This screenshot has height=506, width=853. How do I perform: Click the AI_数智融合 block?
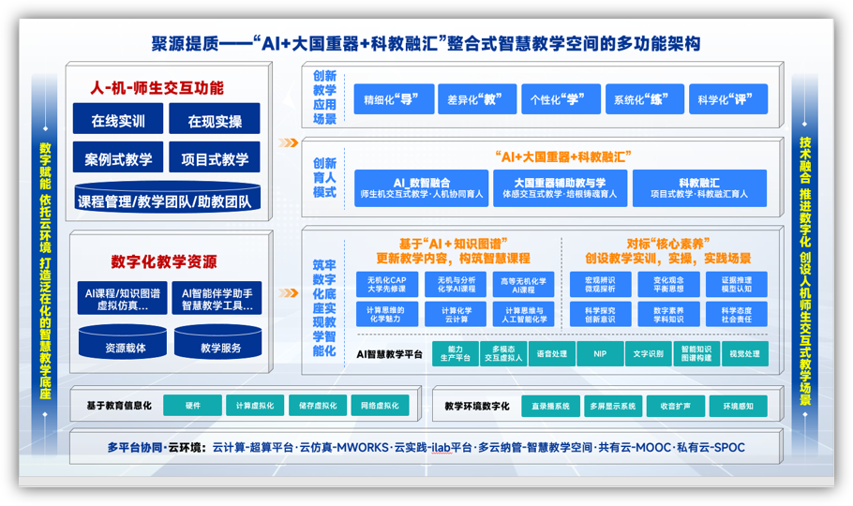(421, 187)
